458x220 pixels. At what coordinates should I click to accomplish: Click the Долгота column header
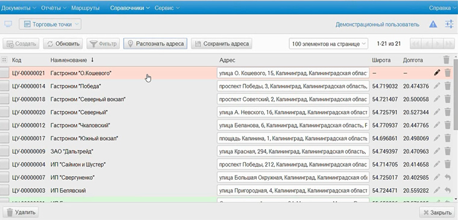(x=413, y=60)
